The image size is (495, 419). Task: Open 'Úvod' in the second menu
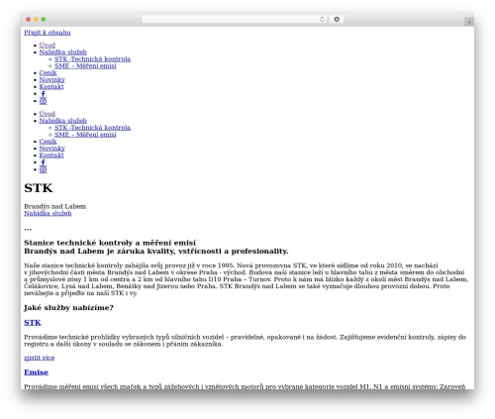coord(48,114)
